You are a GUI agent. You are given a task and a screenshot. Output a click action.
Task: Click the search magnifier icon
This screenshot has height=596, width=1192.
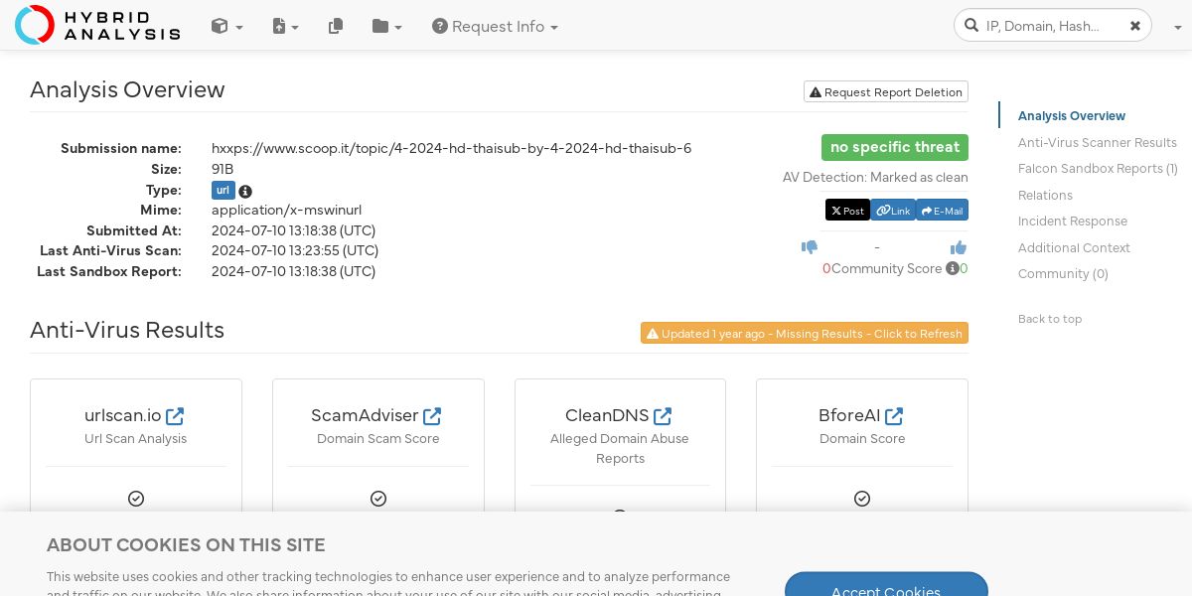click(971, 26)
